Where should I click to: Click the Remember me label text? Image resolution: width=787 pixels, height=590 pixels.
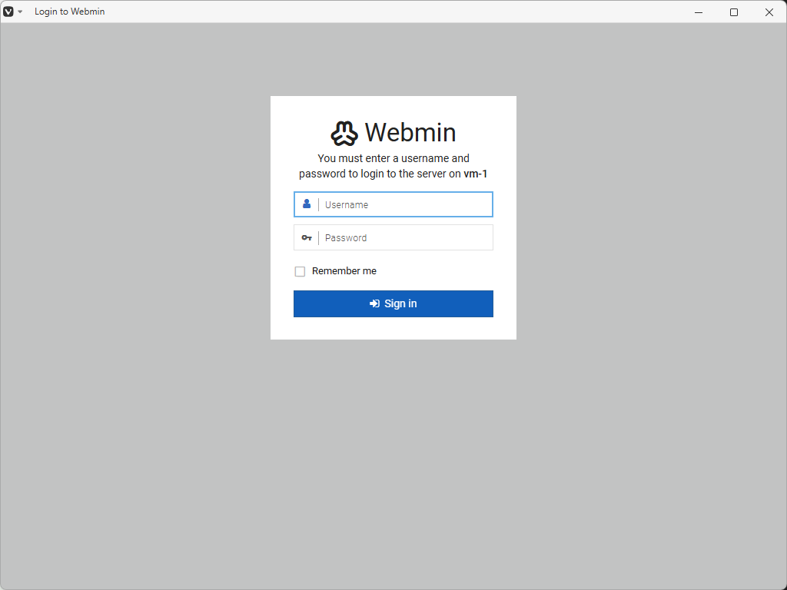coord(344,271)
